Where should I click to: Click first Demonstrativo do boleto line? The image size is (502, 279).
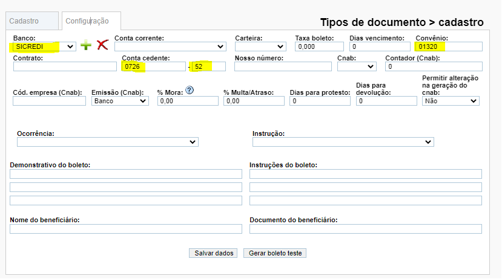(x=126, y=174)
